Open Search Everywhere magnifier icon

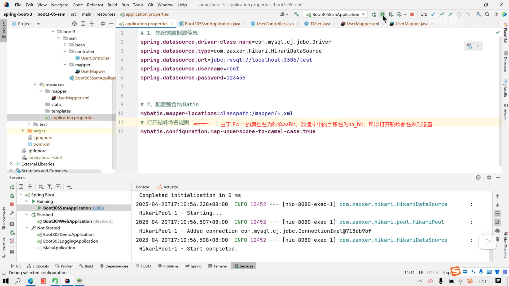click(x=487, y=14)
